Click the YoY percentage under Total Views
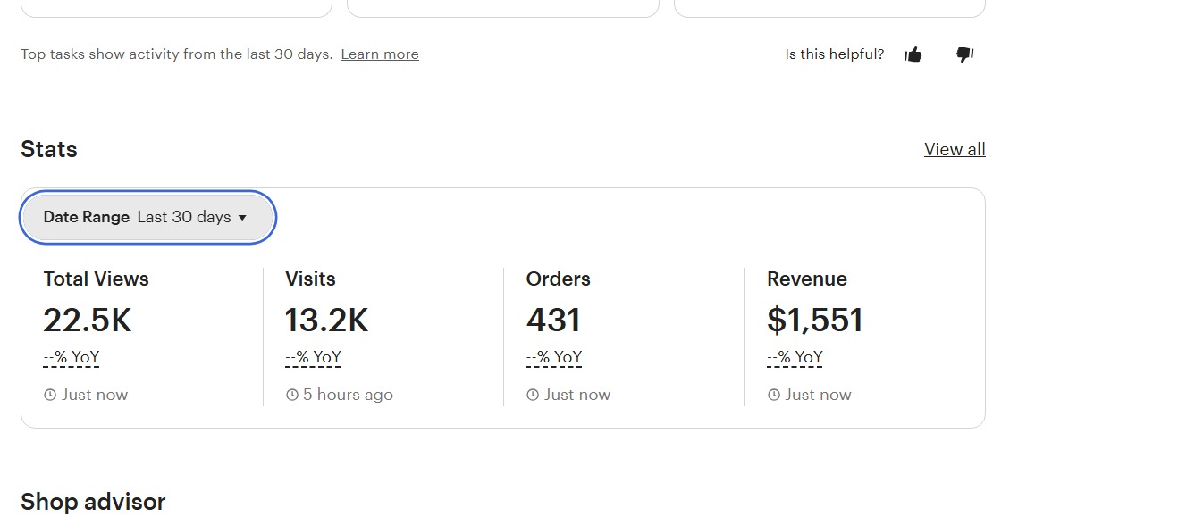1178x525 pixels. coord(72,357)
